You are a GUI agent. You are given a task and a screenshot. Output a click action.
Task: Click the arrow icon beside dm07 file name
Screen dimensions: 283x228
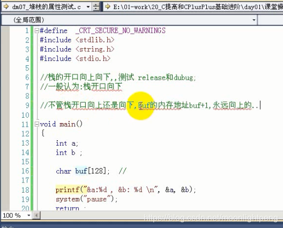pyautogui.click(x=6, y=7)
